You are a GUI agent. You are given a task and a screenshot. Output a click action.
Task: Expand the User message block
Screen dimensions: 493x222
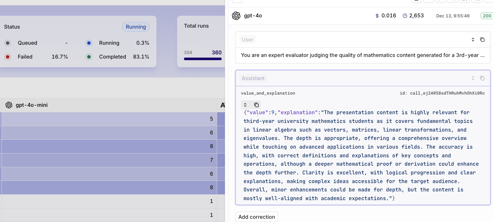click(473, 40)
